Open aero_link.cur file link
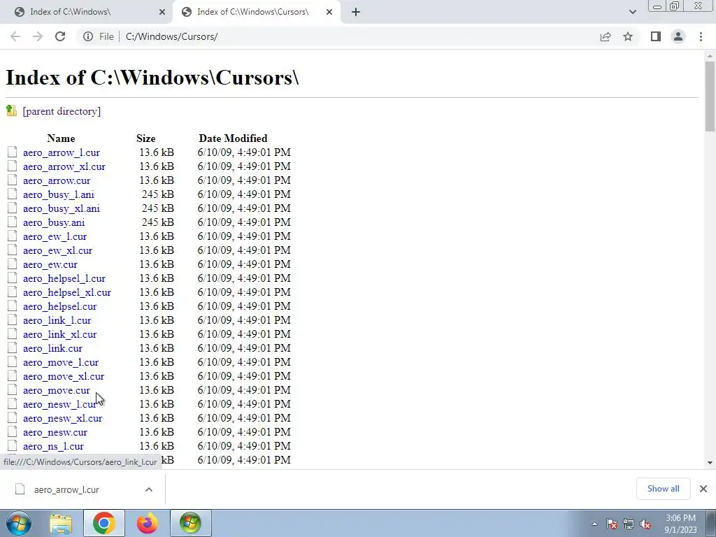The image size is (716, 537). click(x=53, y=348)
